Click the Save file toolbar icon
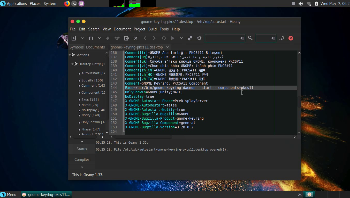 click(108, 38)
